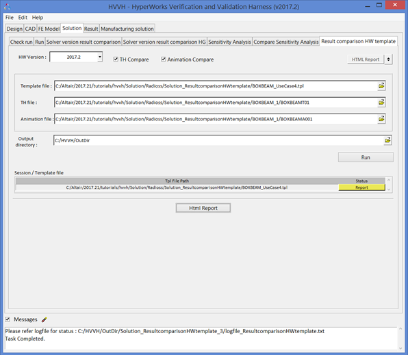Browse for the Template file
Image resolution: width=408 pixels, height=355 pixels.
click(381, 86)
